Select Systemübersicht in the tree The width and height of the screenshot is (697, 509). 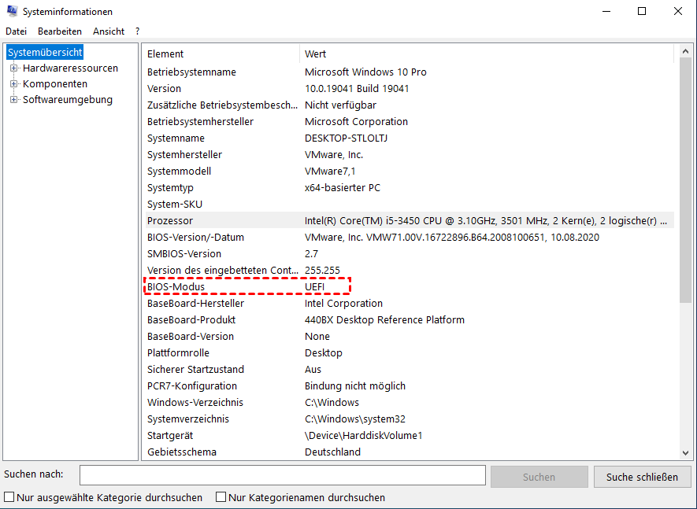[45, 53]
